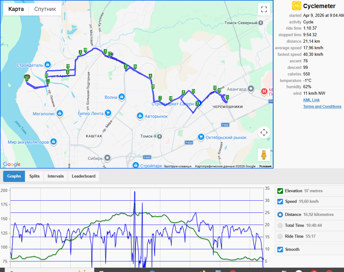
Task: Click the kilometre 7 route marker
Action: point(160,98)
